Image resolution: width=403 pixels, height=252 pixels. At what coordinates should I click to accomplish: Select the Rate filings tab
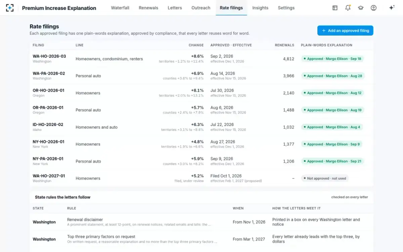click(x=231, y=8)
